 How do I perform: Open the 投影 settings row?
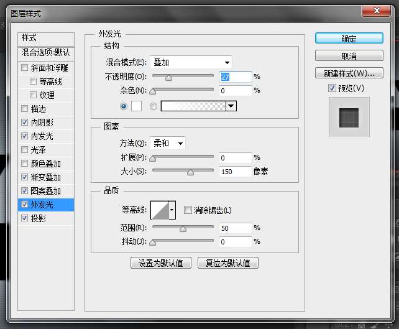tap(46, 218)
